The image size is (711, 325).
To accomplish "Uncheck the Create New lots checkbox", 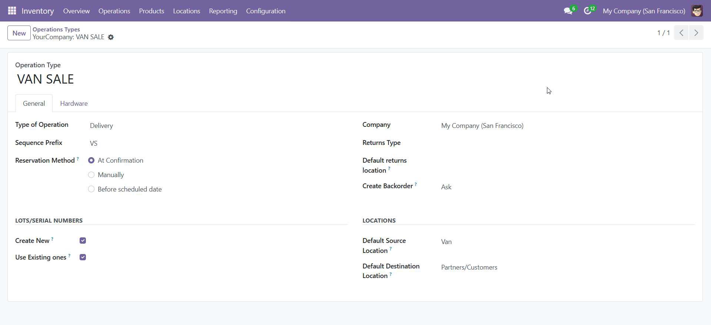I will 83,241.
